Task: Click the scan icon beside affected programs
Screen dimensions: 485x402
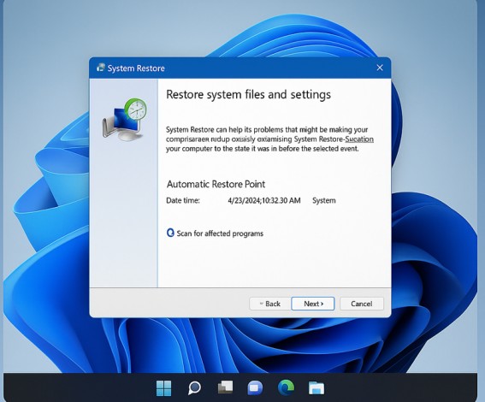Action: click(170, 233)
